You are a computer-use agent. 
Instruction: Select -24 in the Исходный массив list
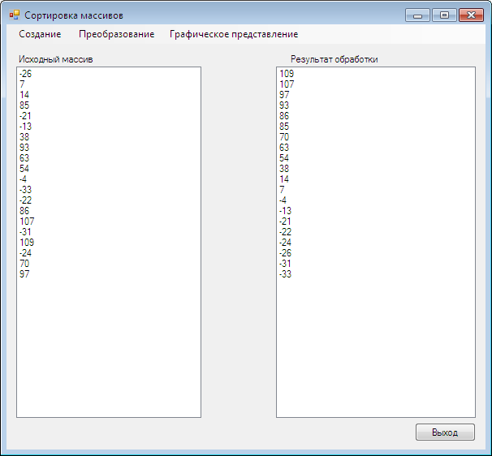click(109, 253)
